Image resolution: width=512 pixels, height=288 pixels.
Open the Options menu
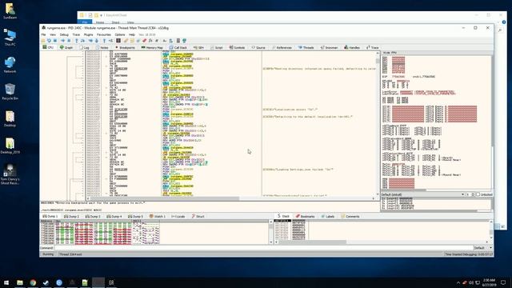[x=120, y=34]
